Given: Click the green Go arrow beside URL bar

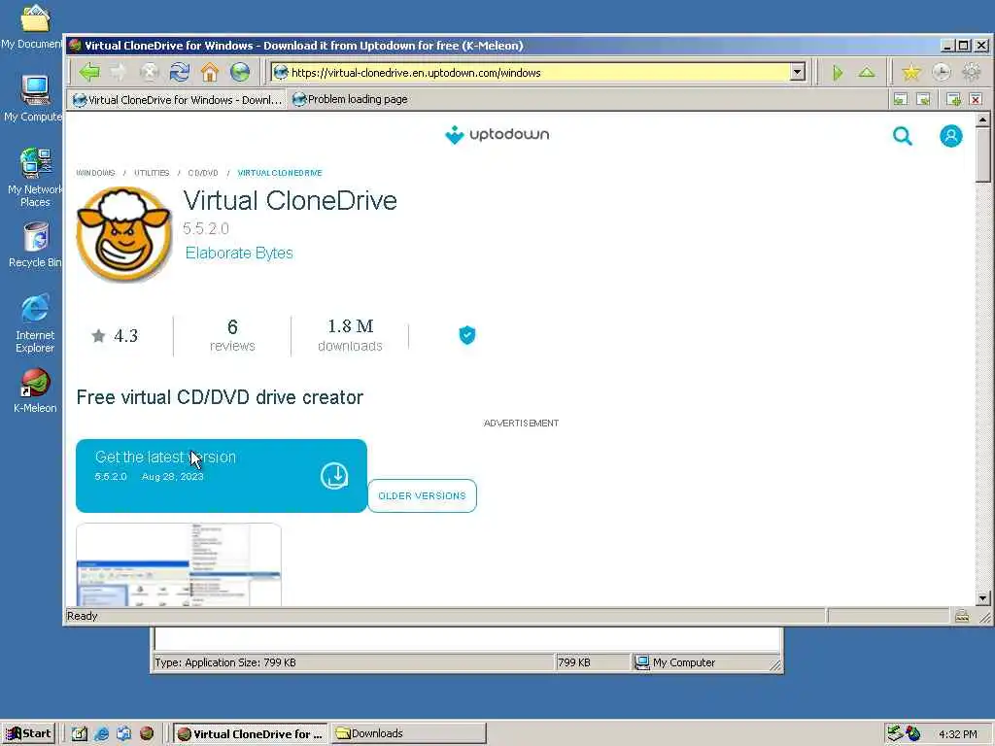Looking at the screenshot, I should 838,72.
